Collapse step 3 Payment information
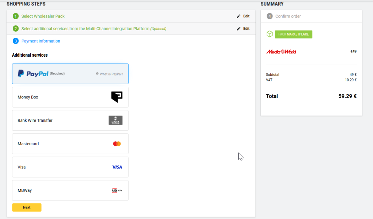 41,41
